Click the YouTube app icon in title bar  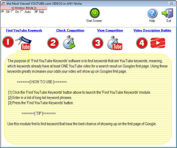pos(3,3)
